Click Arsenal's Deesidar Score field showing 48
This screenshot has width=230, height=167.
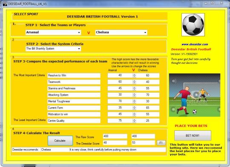(115, 143)
